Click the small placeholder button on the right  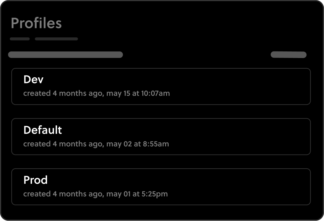[289, 55]
